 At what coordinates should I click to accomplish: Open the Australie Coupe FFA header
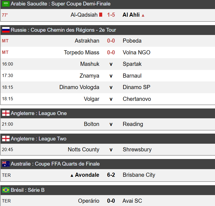(x=55, y=164)
